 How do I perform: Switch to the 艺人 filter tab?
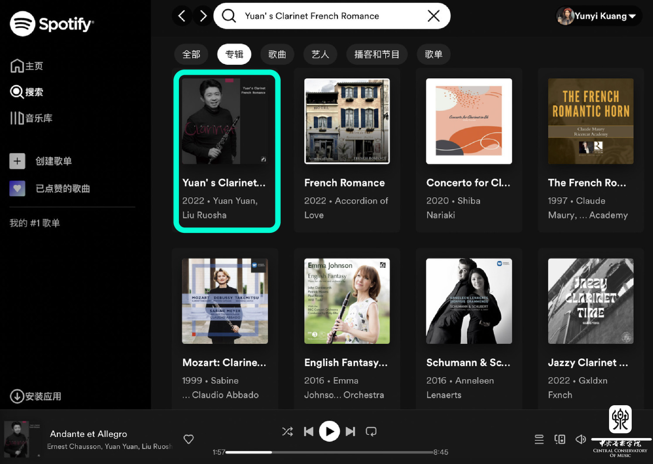pyautogui.click(x=320, y=54)
